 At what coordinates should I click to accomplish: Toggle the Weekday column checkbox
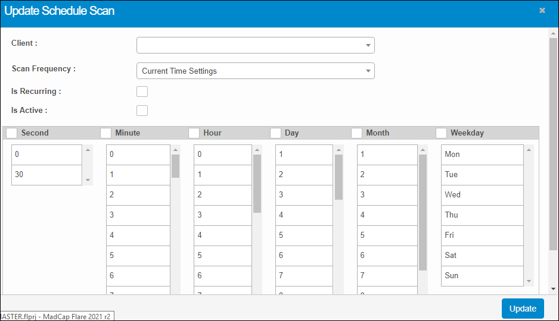(x=441, y=133)
